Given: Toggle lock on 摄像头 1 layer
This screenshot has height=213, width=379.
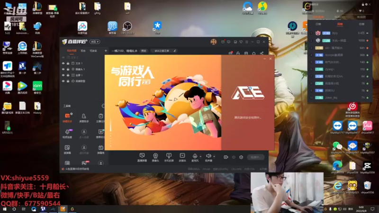Looking at the screenshot, I should pos(68,69).
